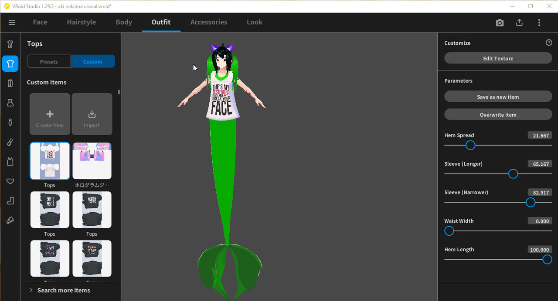The width and height of the screenshot is (558, 301).
Task: Click the Sleeve (Longer) value field 65.167
Action: click(540, 164)
